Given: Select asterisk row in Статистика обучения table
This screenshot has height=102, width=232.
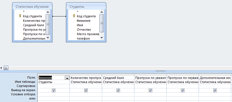Looking at the screenshot, I should [24, 11].
